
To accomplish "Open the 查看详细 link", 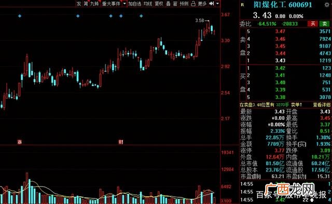I will 322,105.
